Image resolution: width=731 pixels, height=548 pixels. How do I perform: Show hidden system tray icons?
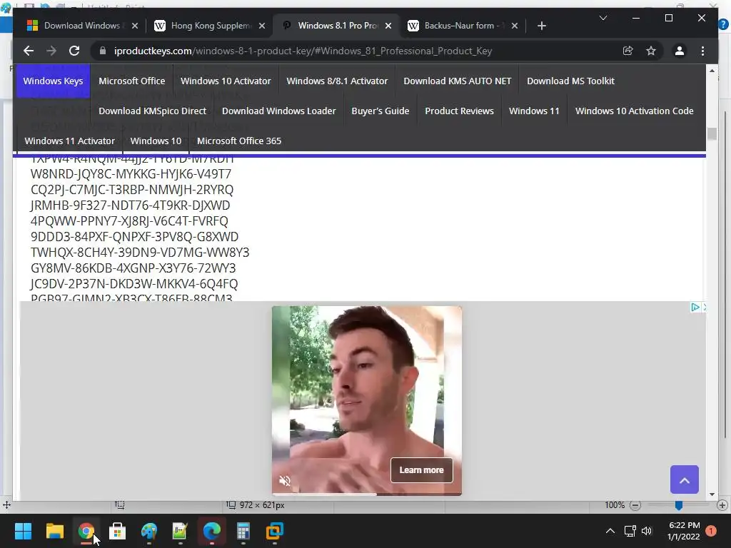pyautogui.click(x=610, y=531)
